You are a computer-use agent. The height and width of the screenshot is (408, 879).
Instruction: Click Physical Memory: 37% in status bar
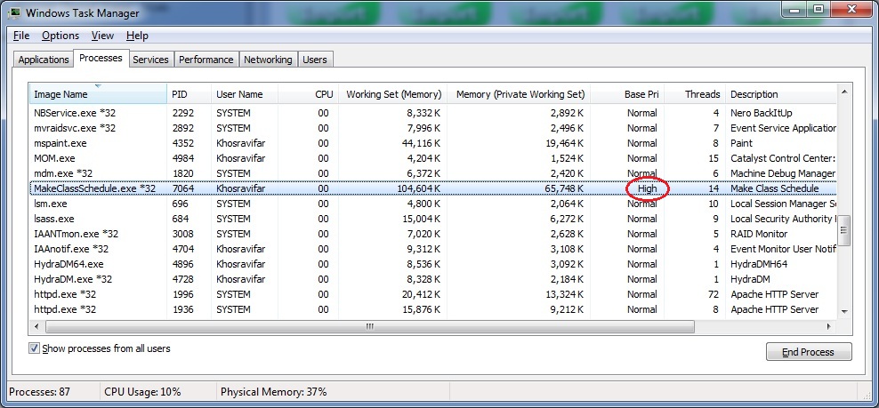(273, 392)
